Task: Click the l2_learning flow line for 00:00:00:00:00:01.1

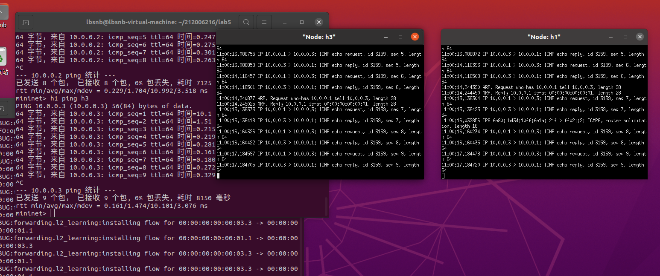Action: point(149,242)
